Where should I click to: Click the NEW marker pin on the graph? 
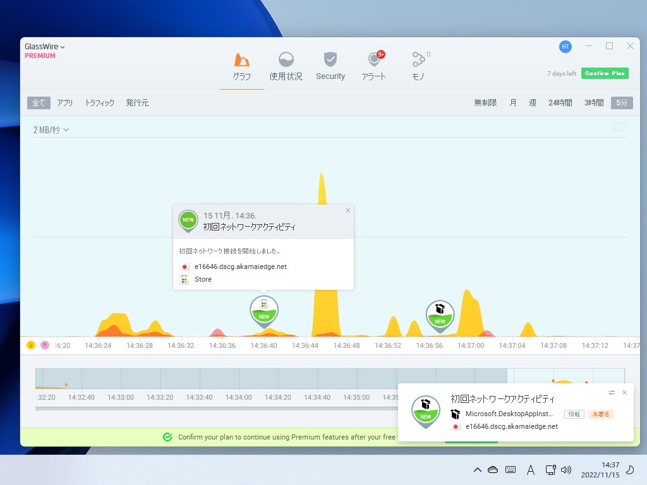pyautogui.click(x=263, y=310)
